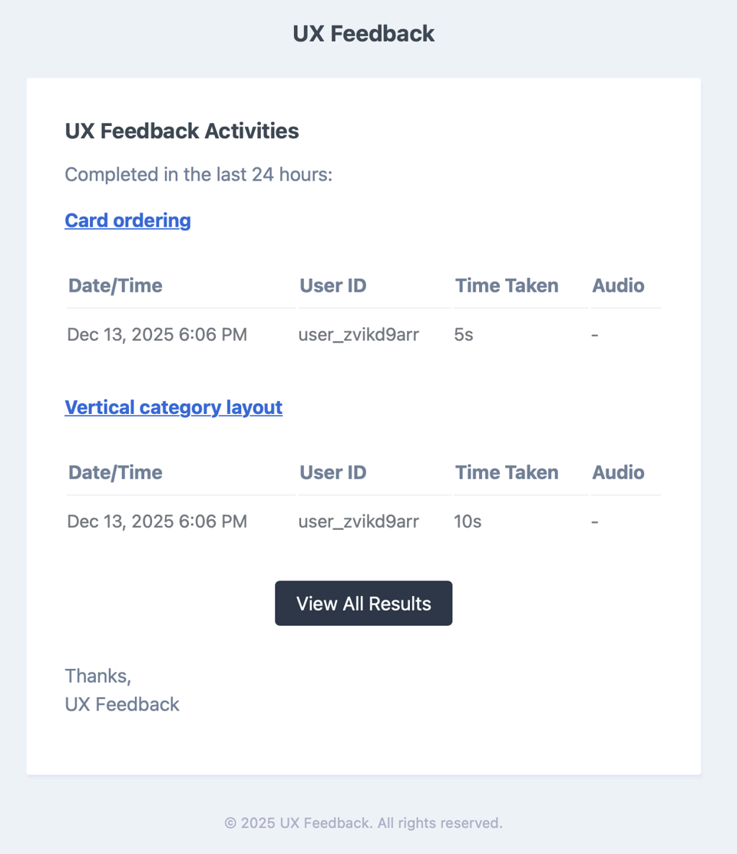Click the user_zvikd9arr ID under Card ordering
Image resolution: width=737 pixels, height=854 pixels.
[359, 334]
